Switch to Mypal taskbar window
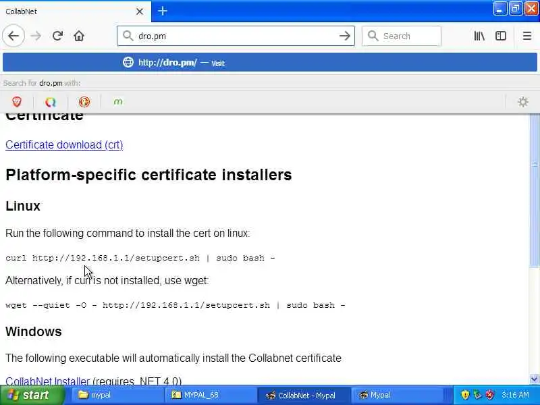Viewport: 540px width, 405px height. tap(397, 395)
